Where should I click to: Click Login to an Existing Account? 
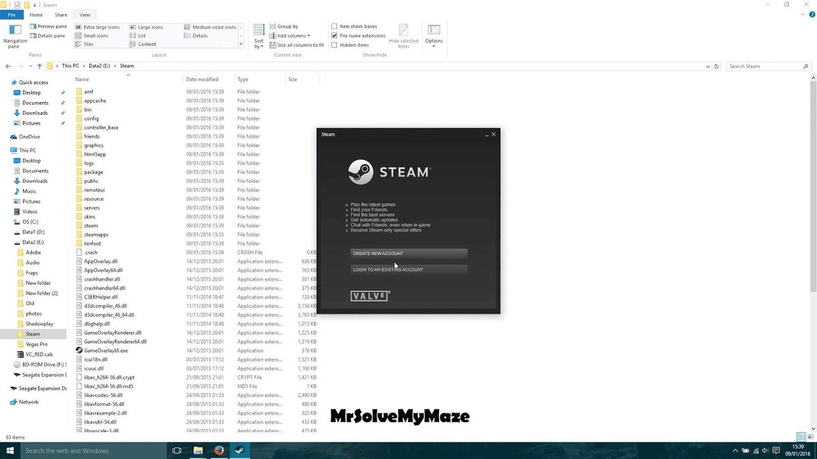click(408, 270)
